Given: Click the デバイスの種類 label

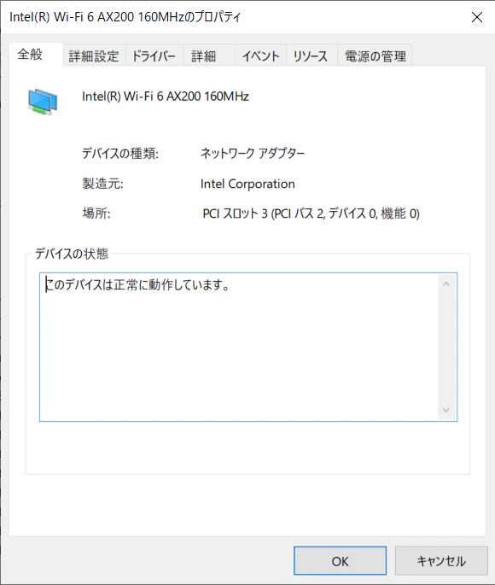Looking at the screenshot, I should tap(120, 154).
